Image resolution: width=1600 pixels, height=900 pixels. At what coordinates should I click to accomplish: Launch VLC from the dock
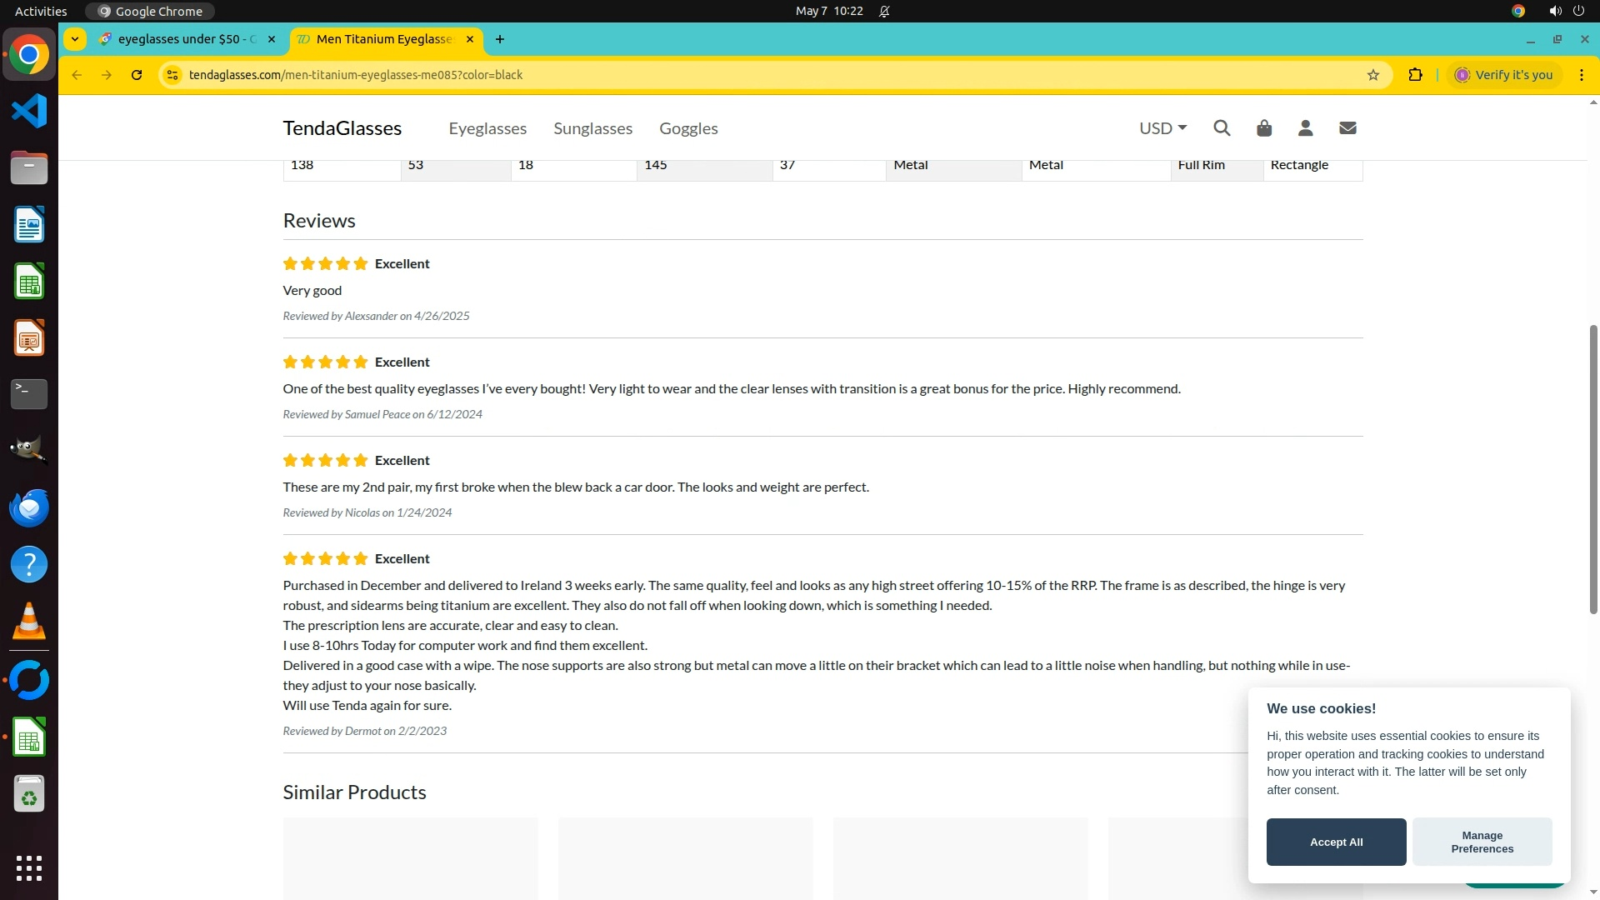click(29, 622)
